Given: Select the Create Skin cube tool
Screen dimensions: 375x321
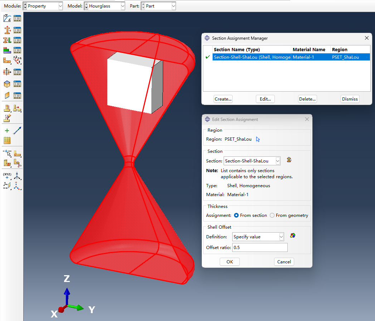Looking at the screenshot, I should click(x=7, y=84).
